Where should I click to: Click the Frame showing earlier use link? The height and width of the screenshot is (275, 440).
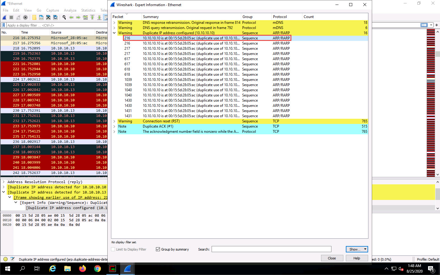pyautogui.click(x=61, y=197)
